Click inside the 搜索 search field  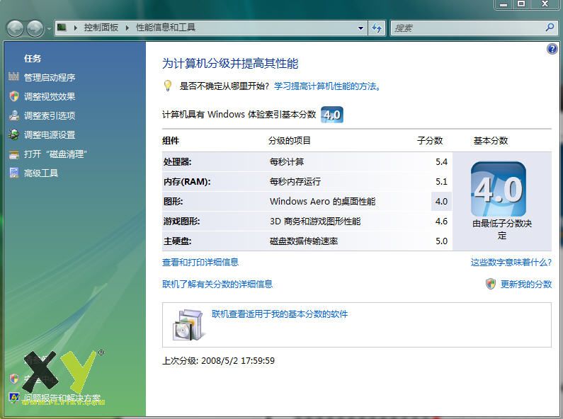click(467, 28)
